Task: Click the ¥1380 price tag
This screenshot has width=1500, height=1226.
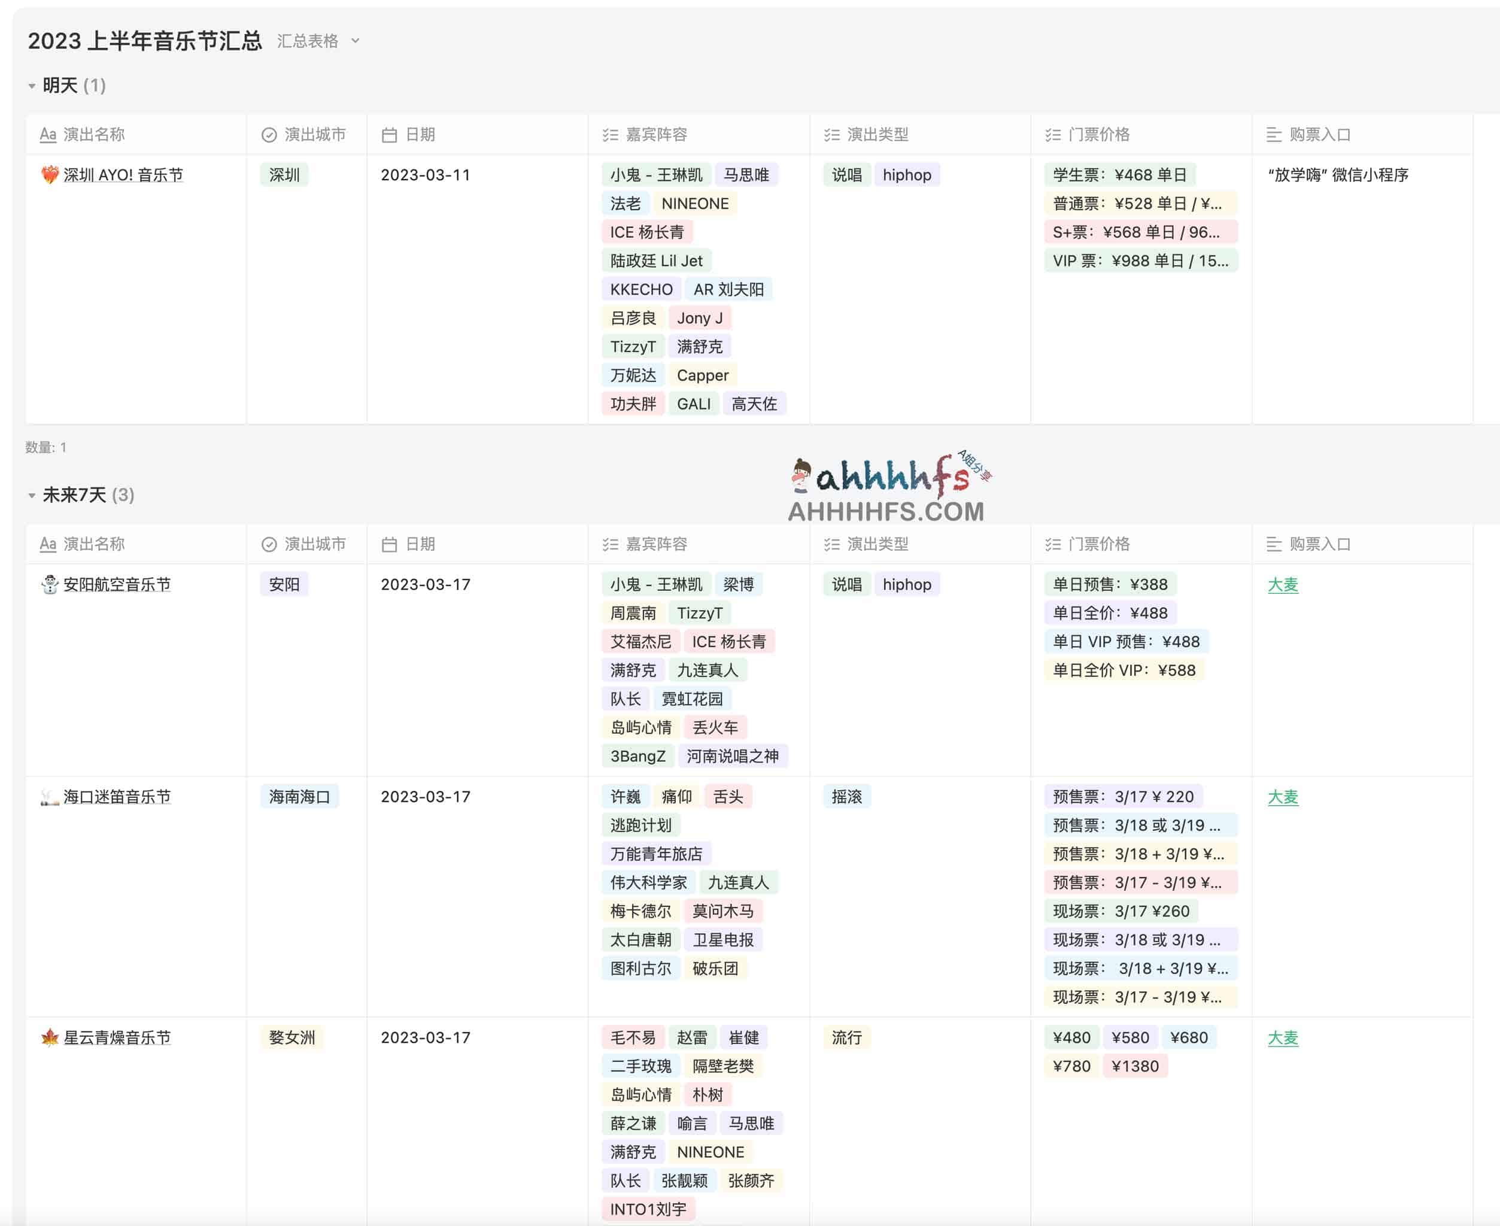Action: tap(1135, 1066)
